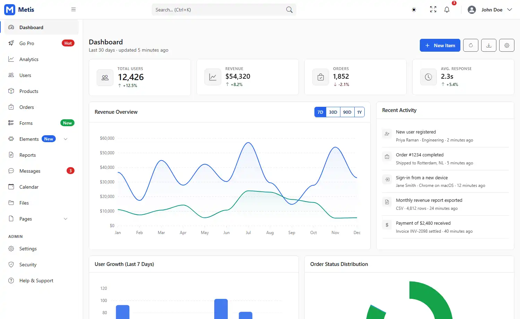Click the Revenue chart icon
This screenshot has height=319, width=520.
pos(213,77)
